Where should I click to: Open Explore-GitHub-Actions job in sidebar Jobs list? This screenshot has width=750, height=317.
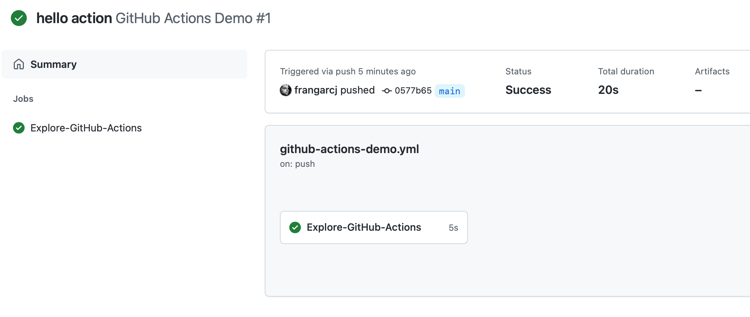(86, 128)
